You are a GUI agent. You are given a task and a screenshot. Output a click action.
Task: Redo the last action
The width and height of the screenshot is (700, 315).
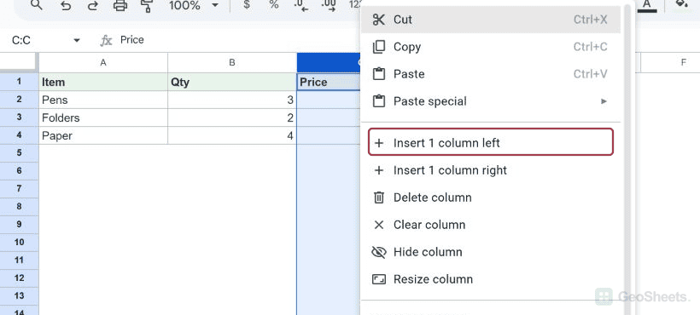pos(93,5)
